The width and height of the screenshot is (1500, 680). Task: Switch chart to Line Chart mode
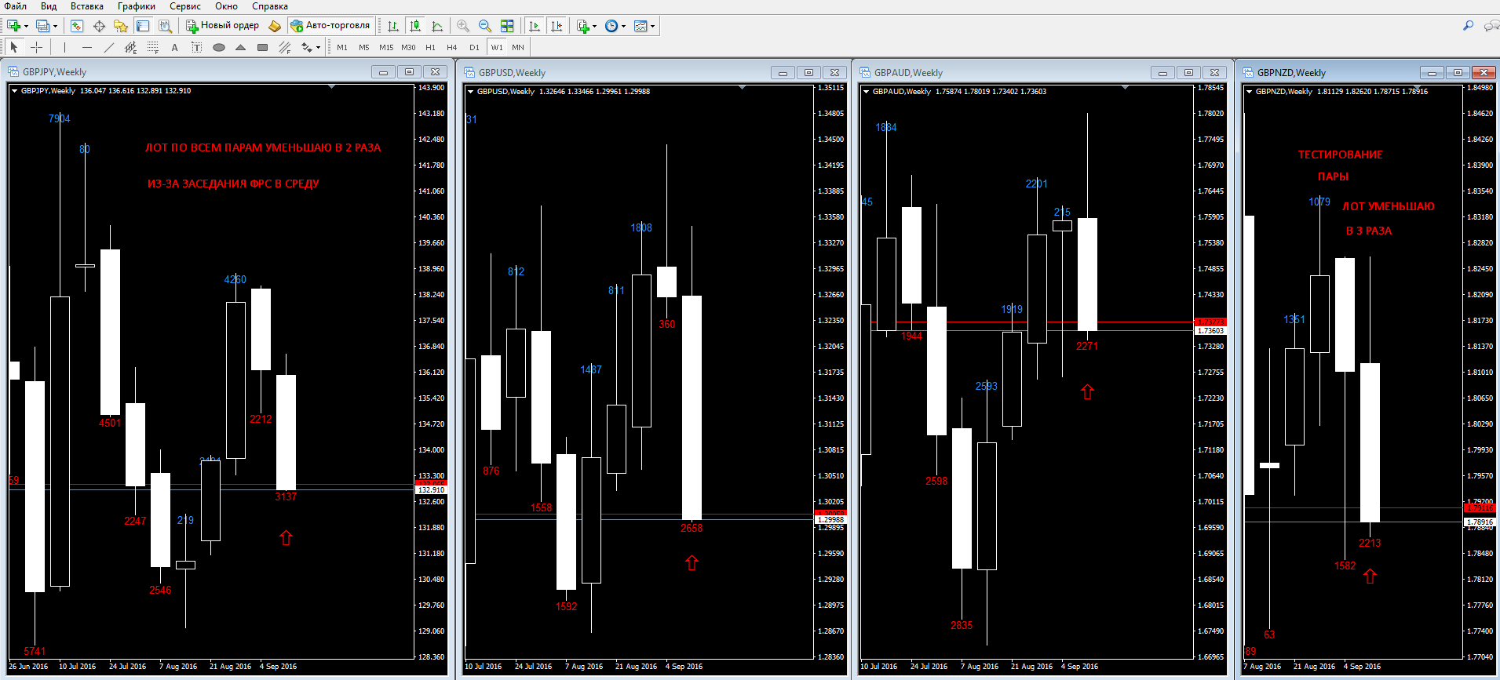point(437,26)
